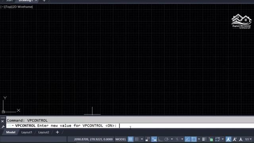Click the annotation scale sync icon

(241, 139)
